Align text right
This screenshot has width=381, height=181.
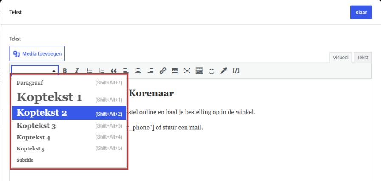(x=150, y=71)
